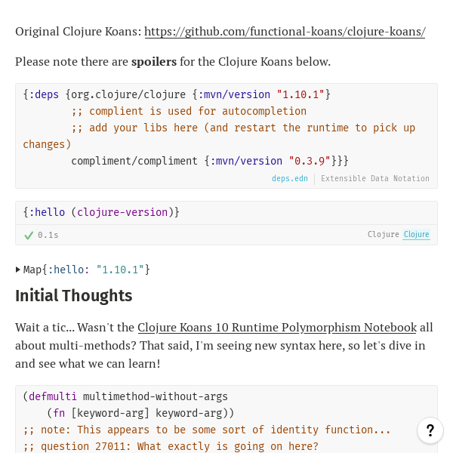Click the 0.1s execution time indicator
Viewport: 453px width, 453px height.
[48, 235]
